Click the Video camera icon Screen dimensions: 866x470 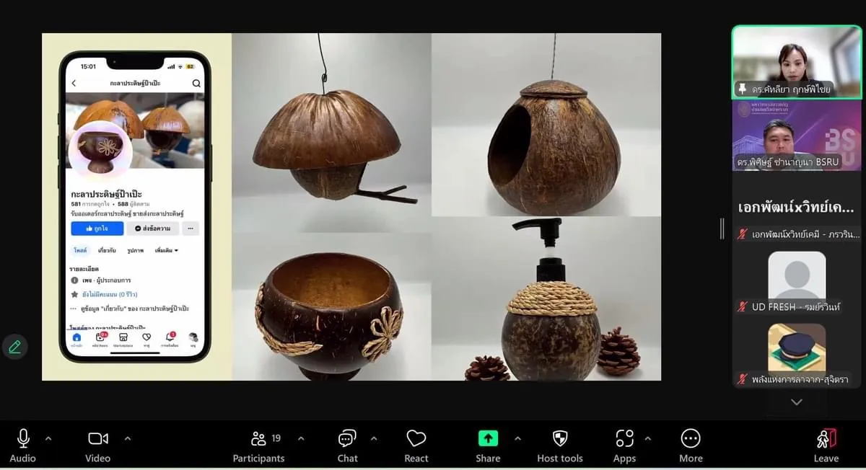coord(98,439)
